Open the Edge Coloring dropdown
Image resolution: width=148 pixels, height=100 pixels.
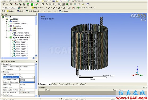pyautogui.click(x=39, y=8)
